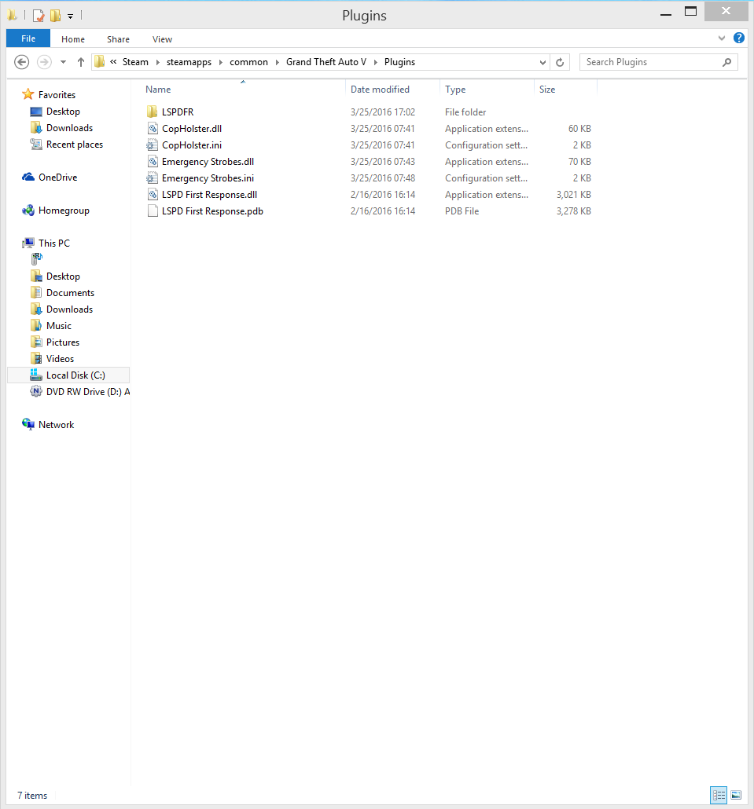Open the LSPDFR folder icon
This screenshot has height=809, width=754.
(152, 112)
